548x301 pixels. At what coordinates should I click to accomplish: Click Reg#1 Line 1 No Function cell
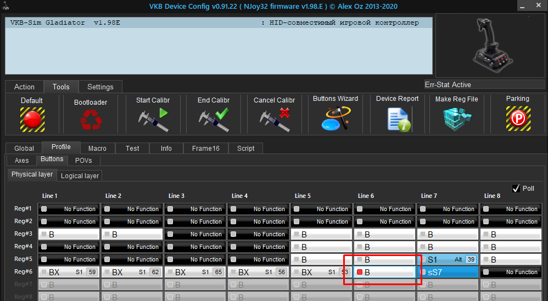69,209
